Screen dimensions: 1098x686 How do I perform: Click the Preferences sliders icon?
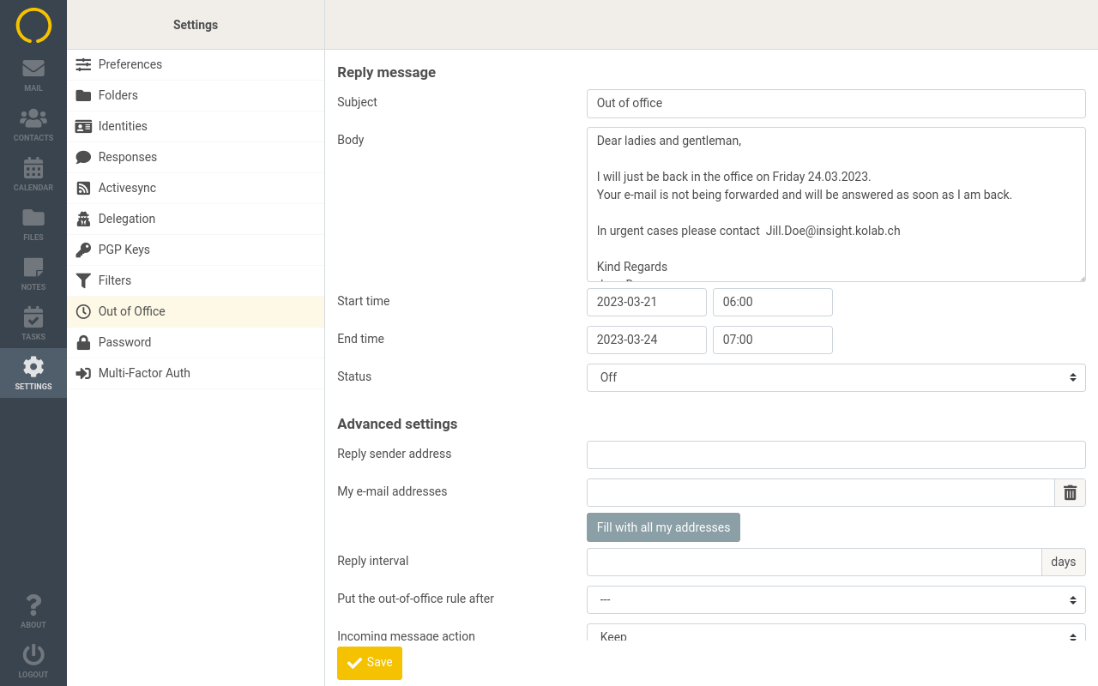(83, 64)
